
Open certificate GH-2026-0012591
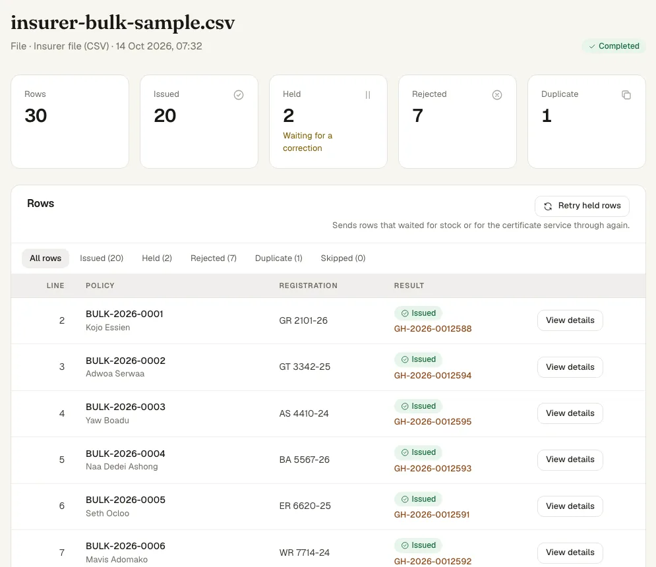432,515
